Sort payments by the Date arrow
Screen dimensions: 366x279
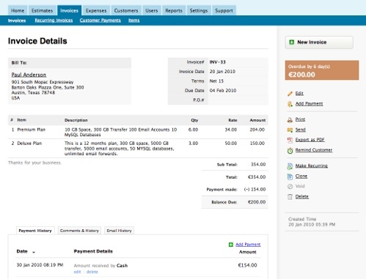point(34,252)
